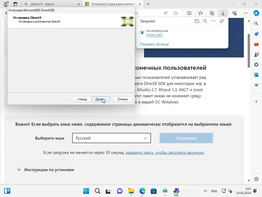Show hidden tray icons chevron
262x197 pixels.
click(205, 191)
